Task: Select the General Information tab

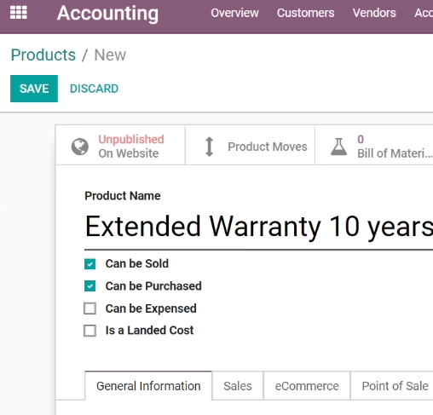Action: pos(148,386)
